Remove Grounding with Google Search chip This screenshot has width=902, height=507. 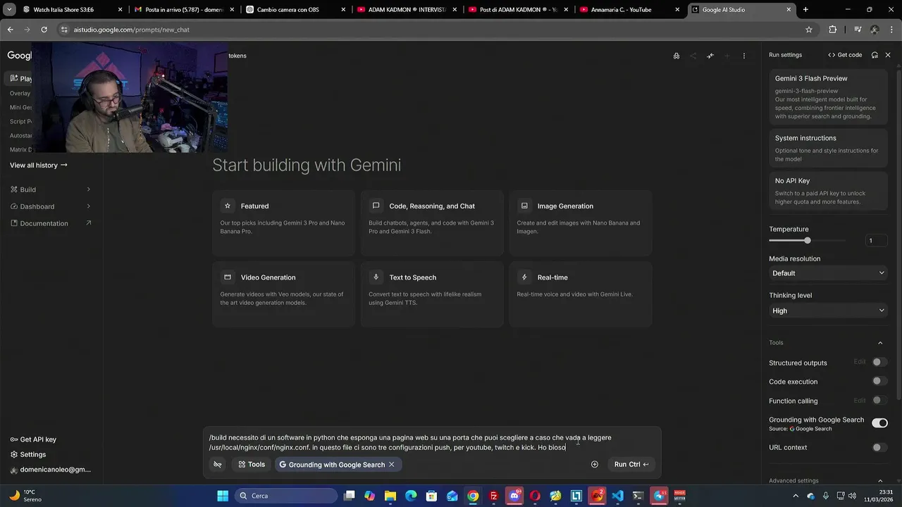392,465
